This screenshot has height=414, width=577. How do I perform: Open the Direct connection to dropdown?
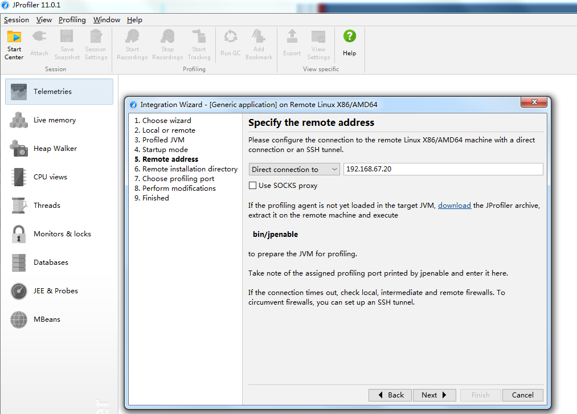point(294,169)
